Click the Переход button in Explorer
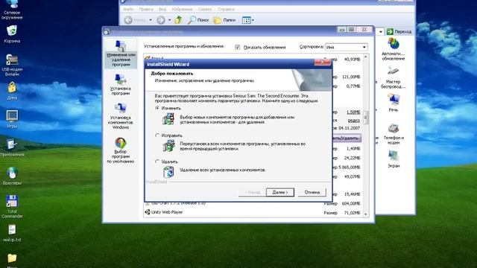This screenshot has height=268, width=477. pyautogui.click(x=399, y=31)
